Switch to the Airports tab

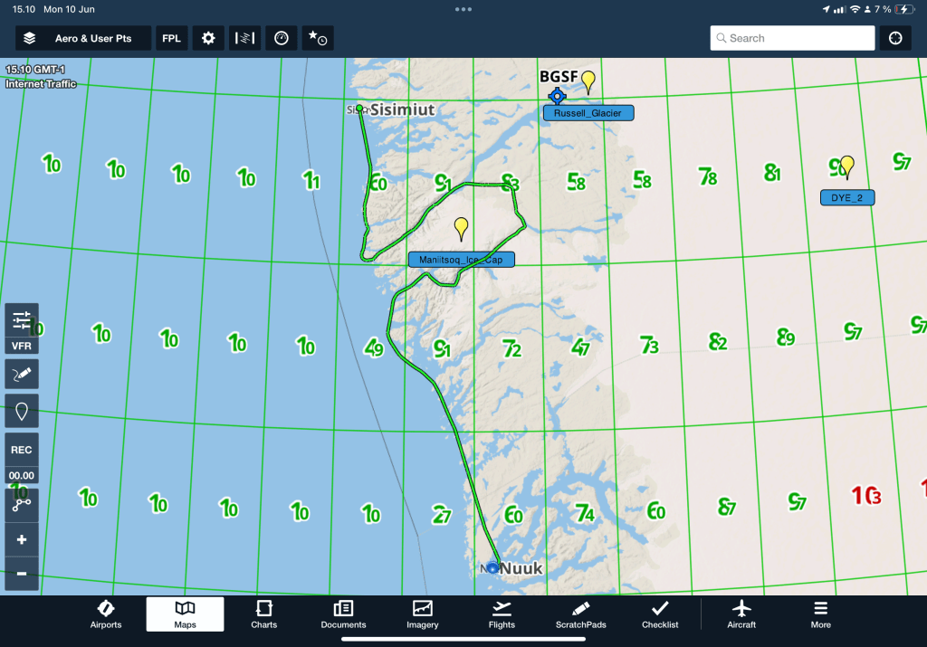pos(106,614)
